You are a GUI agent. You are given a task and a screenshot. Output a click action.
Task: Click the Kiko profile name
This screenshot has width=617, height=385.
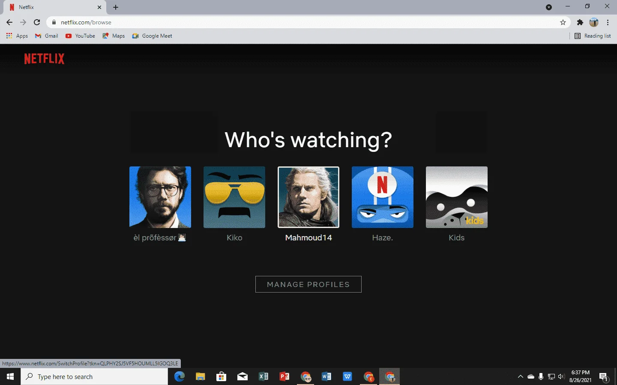(x=234, y=238)
